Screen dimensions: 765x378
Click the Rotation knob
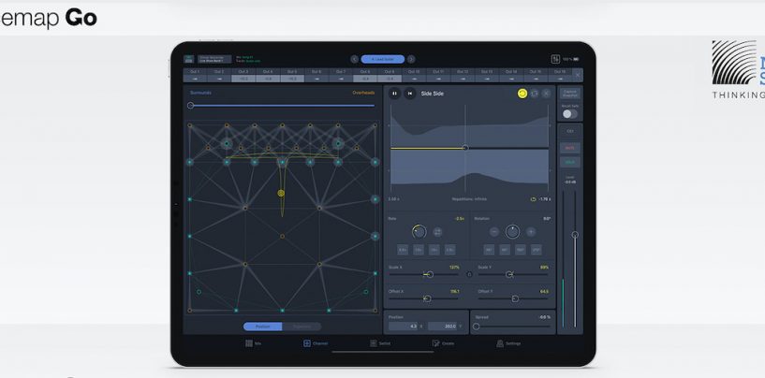512,232
